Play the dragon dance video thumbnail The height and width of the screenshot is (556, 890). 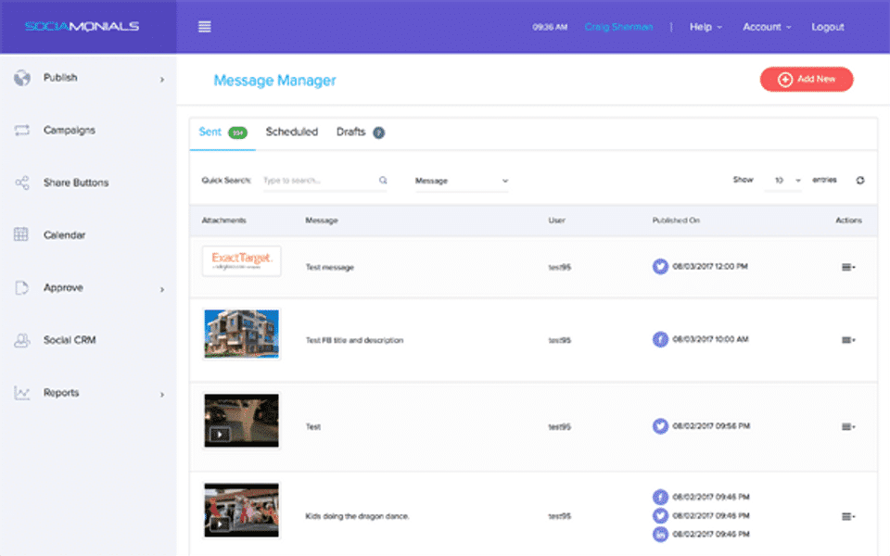point(241,510)
